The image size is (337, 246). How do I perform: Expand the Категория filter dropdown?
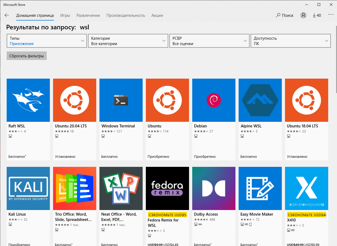[x=128, y=41]
